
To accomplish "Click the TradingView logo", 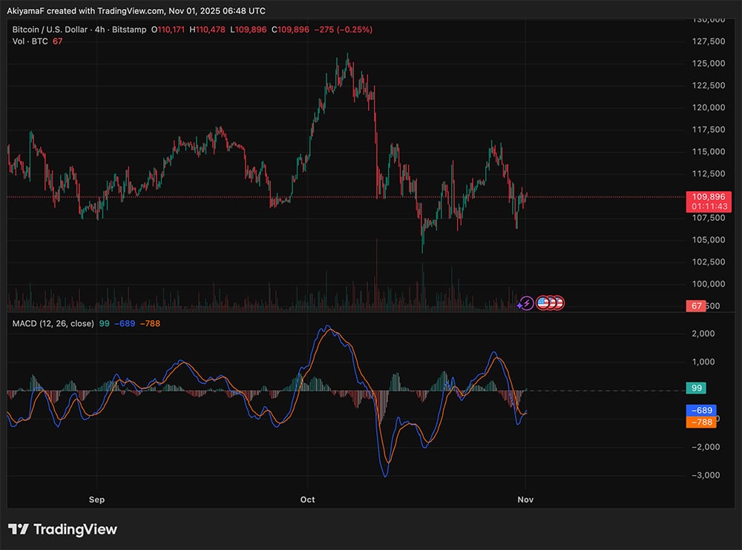I will (62, 529).
